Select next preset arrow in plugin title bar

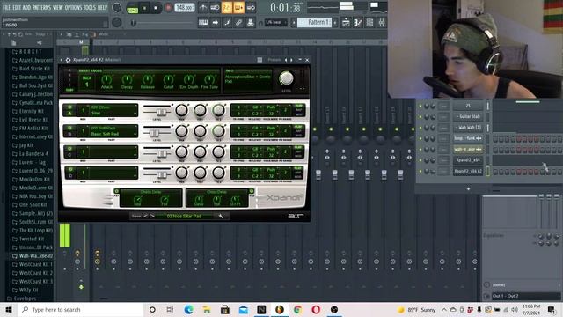tap(291, 60)
